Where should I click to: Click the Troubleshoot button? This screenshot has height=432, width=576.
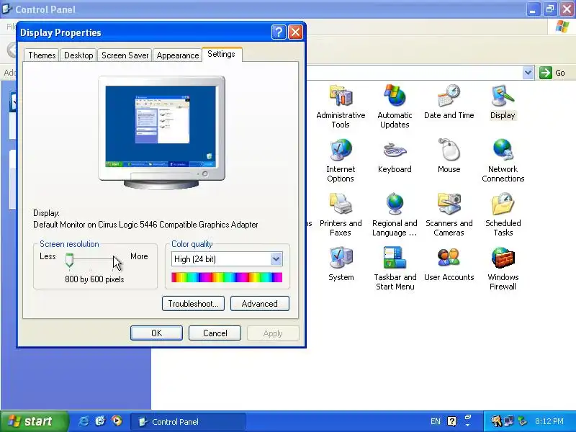click(x=193, y=304)
